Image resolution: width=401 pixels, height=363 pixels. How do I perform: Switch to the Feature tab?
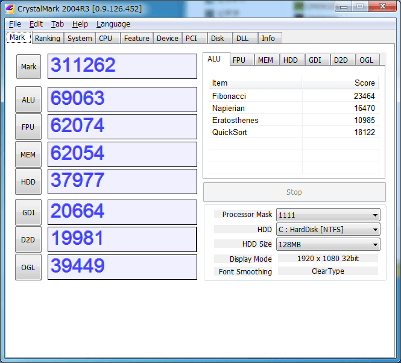point(136,38)
